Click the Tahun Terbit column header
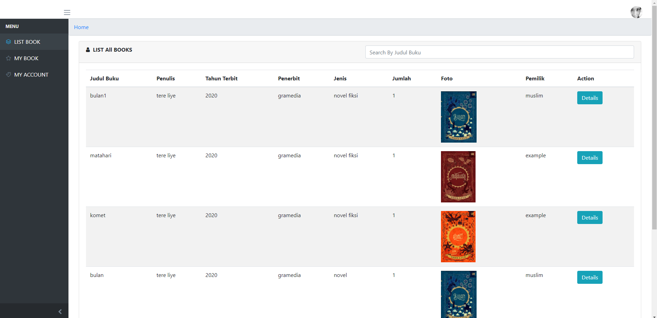The width and height of the screenshot is (657, 318). 222,78
